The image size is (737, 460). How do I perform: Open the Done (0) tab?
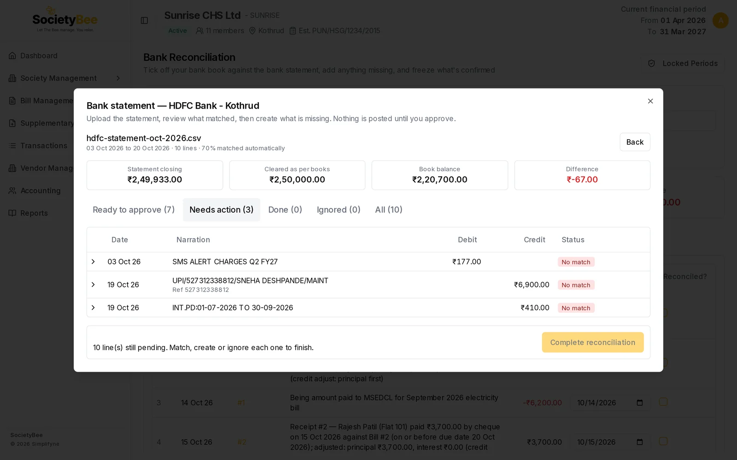coord(285,210)
